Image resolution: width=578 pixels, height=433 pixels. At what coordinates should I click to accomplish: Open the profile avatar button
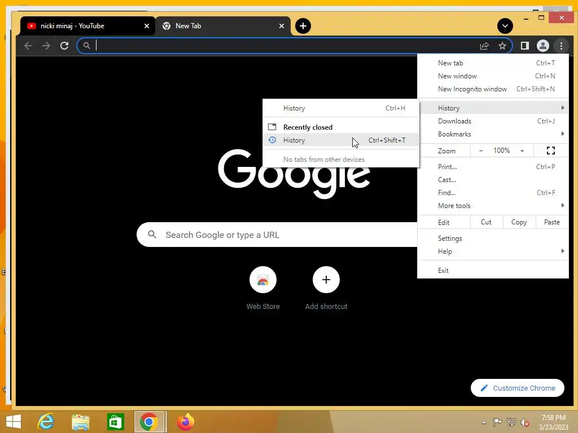pos(542,46)
